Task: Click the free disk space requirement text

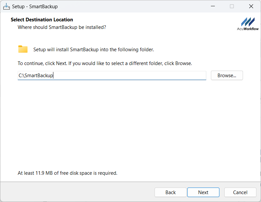Action: click(x=67, y=173)
